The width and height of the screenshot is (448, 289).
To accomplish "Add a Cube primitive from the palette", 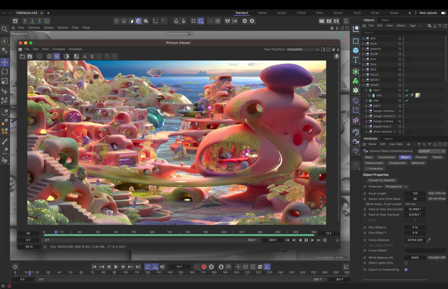I will click(356, 50).
